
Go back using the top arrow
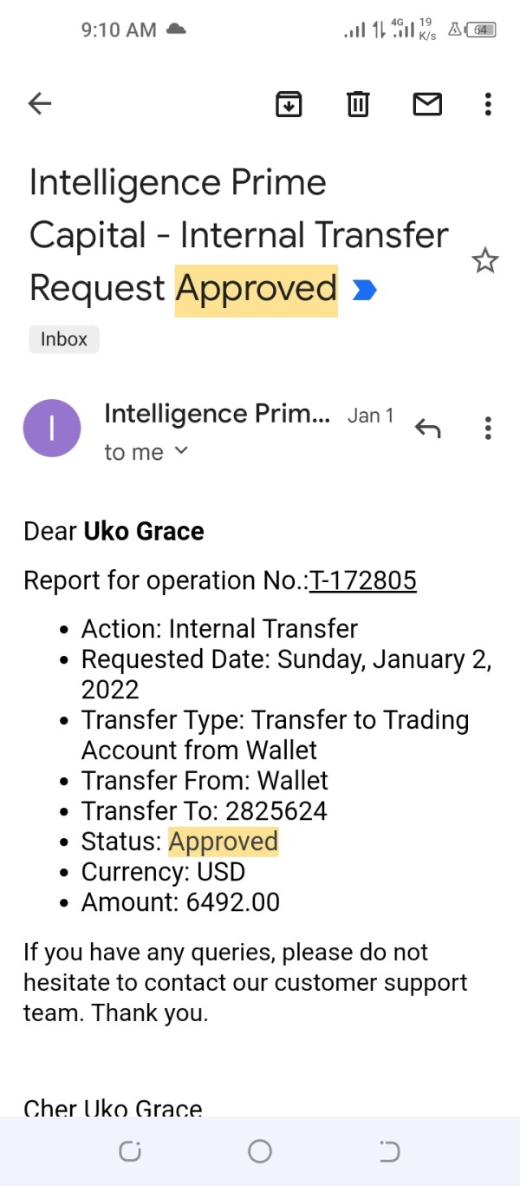[40, 104]
